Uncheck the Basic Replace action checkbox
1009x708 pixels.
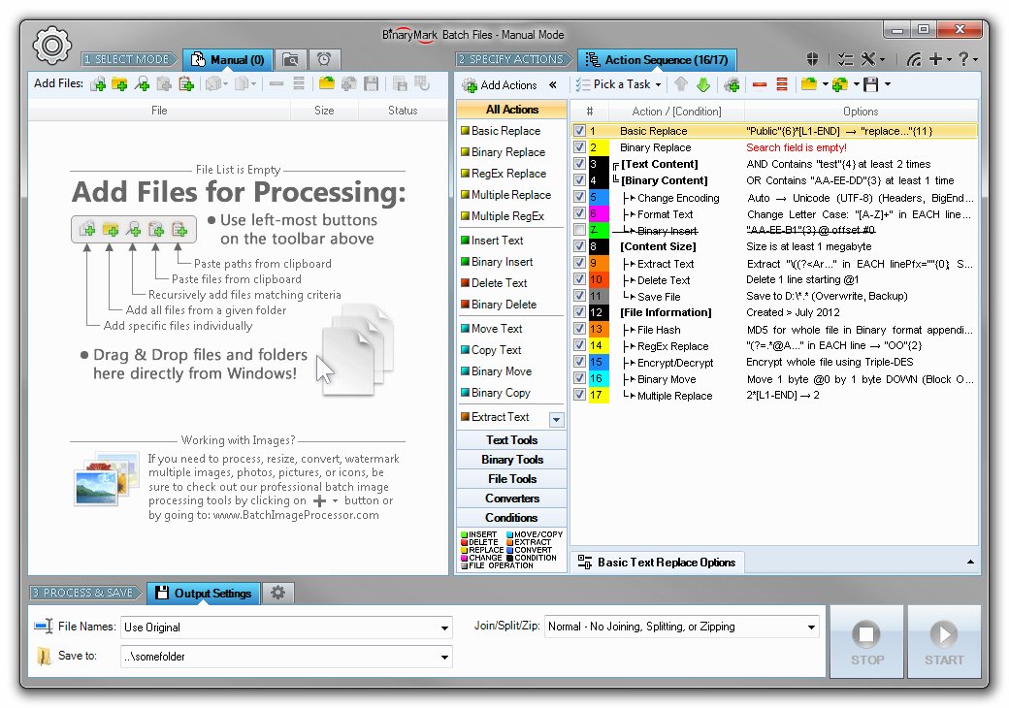pos(579,131)
